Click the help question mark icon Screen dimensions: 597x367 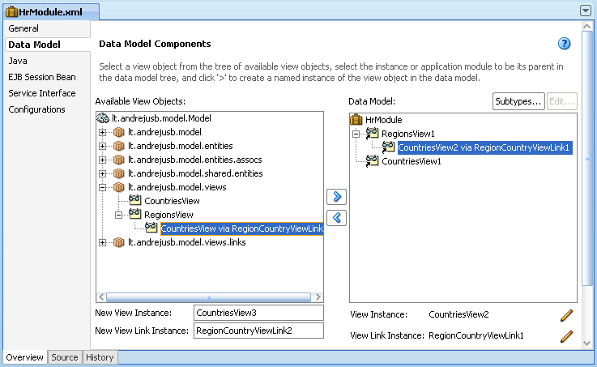pyautogui.click(x=564, y=44)
